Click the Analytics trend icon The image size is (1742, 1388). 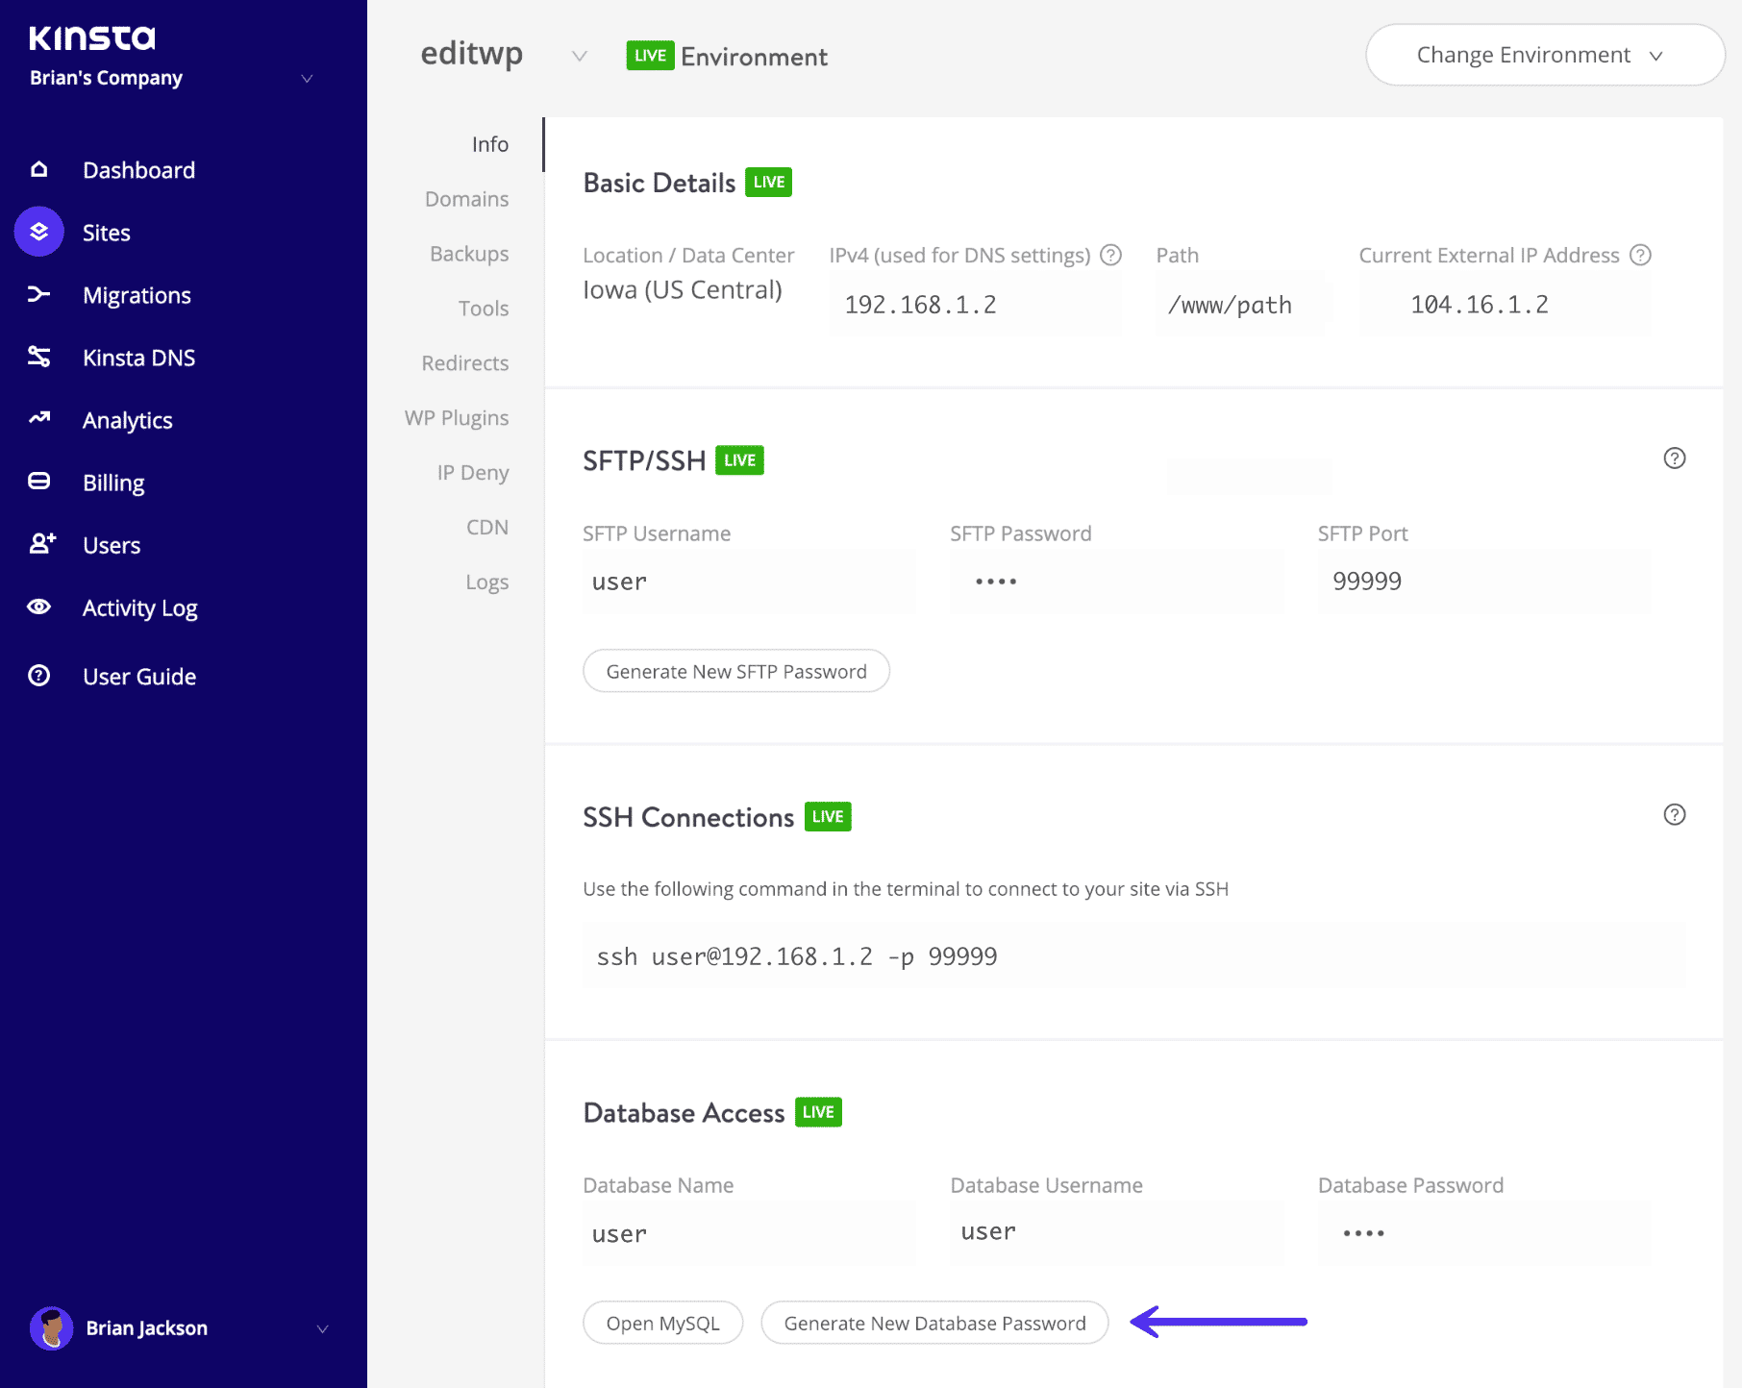(x=39, y=418)
